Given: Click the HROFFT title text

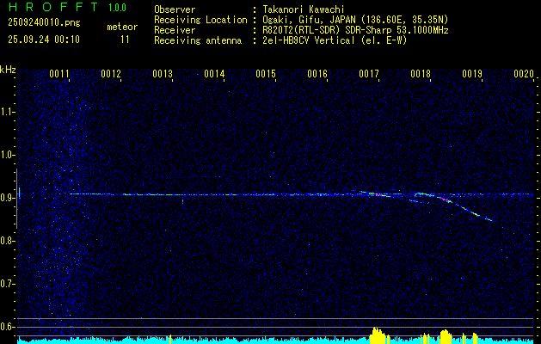Looking at the screenshot, I should pyautogui.click(x=53, y=7).
